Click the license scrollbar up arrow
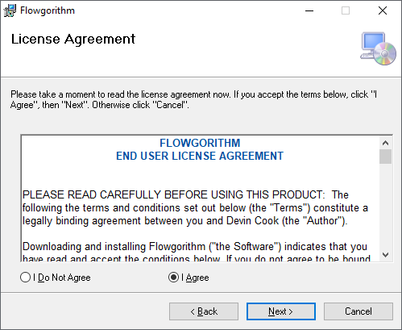This screenshot has height=330, width=402. [385, 143]
